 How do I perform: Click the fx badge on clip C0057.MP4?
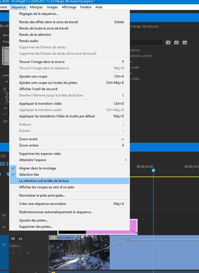tap(53, 238)
